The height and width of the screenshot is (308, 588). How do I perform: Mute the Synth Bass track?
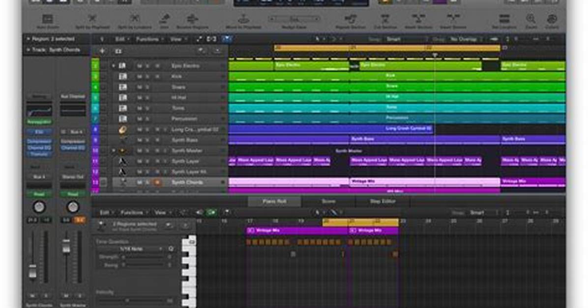point(140,140)
